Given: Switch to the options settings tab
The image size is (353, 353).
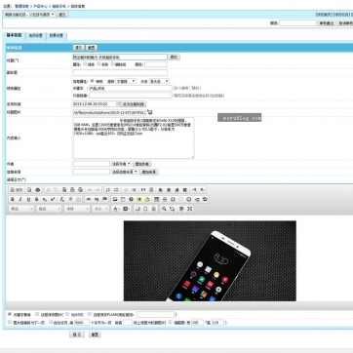Looking at the screenshot, I should coord(35,36).
